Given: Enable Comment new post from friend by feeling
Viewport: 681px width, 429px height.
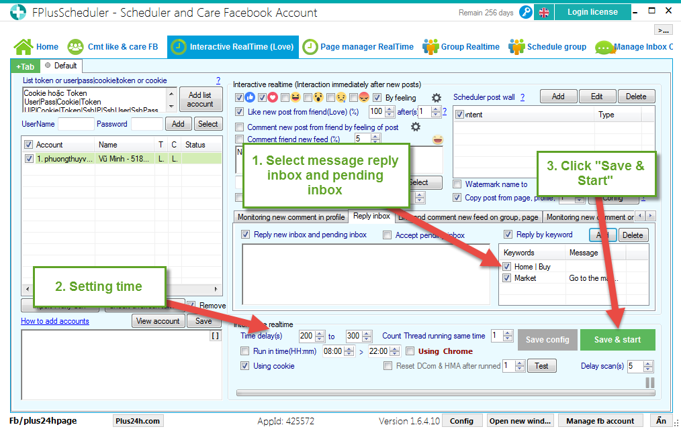Looking at the screenshot, I should point(239,127).
